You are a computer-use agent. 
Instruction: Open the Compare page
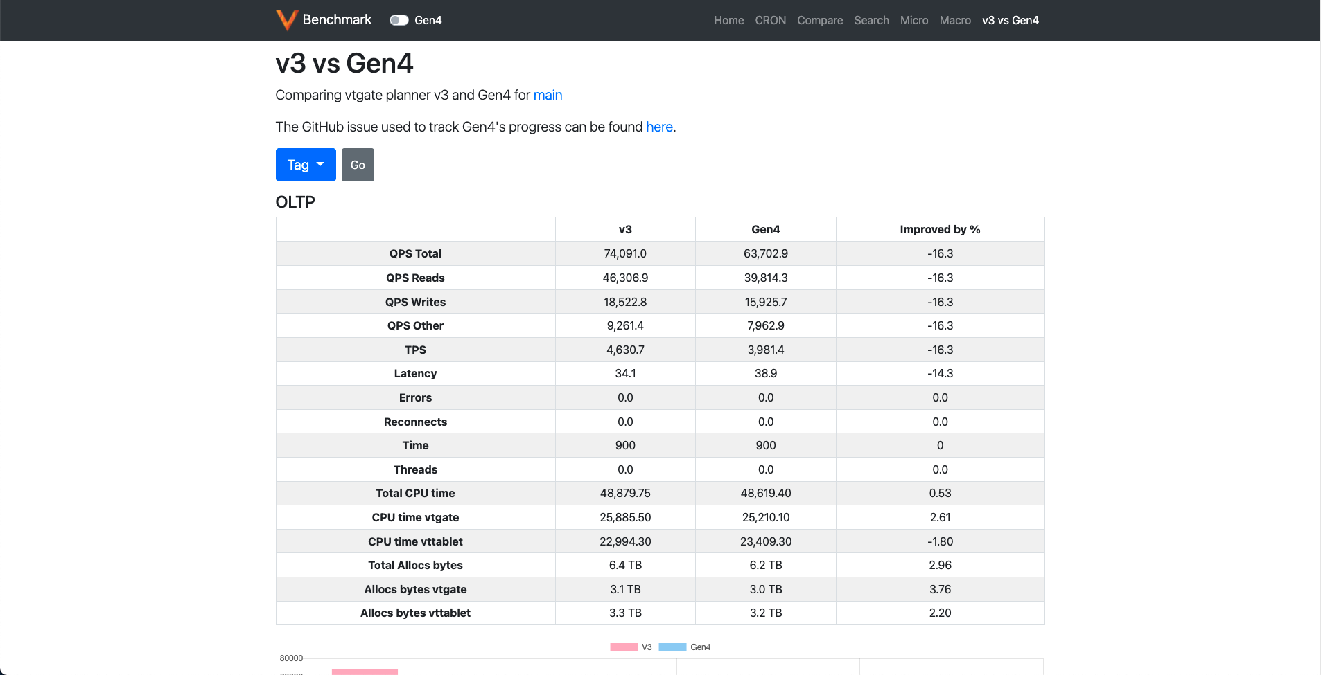click(x=819, y=20)
